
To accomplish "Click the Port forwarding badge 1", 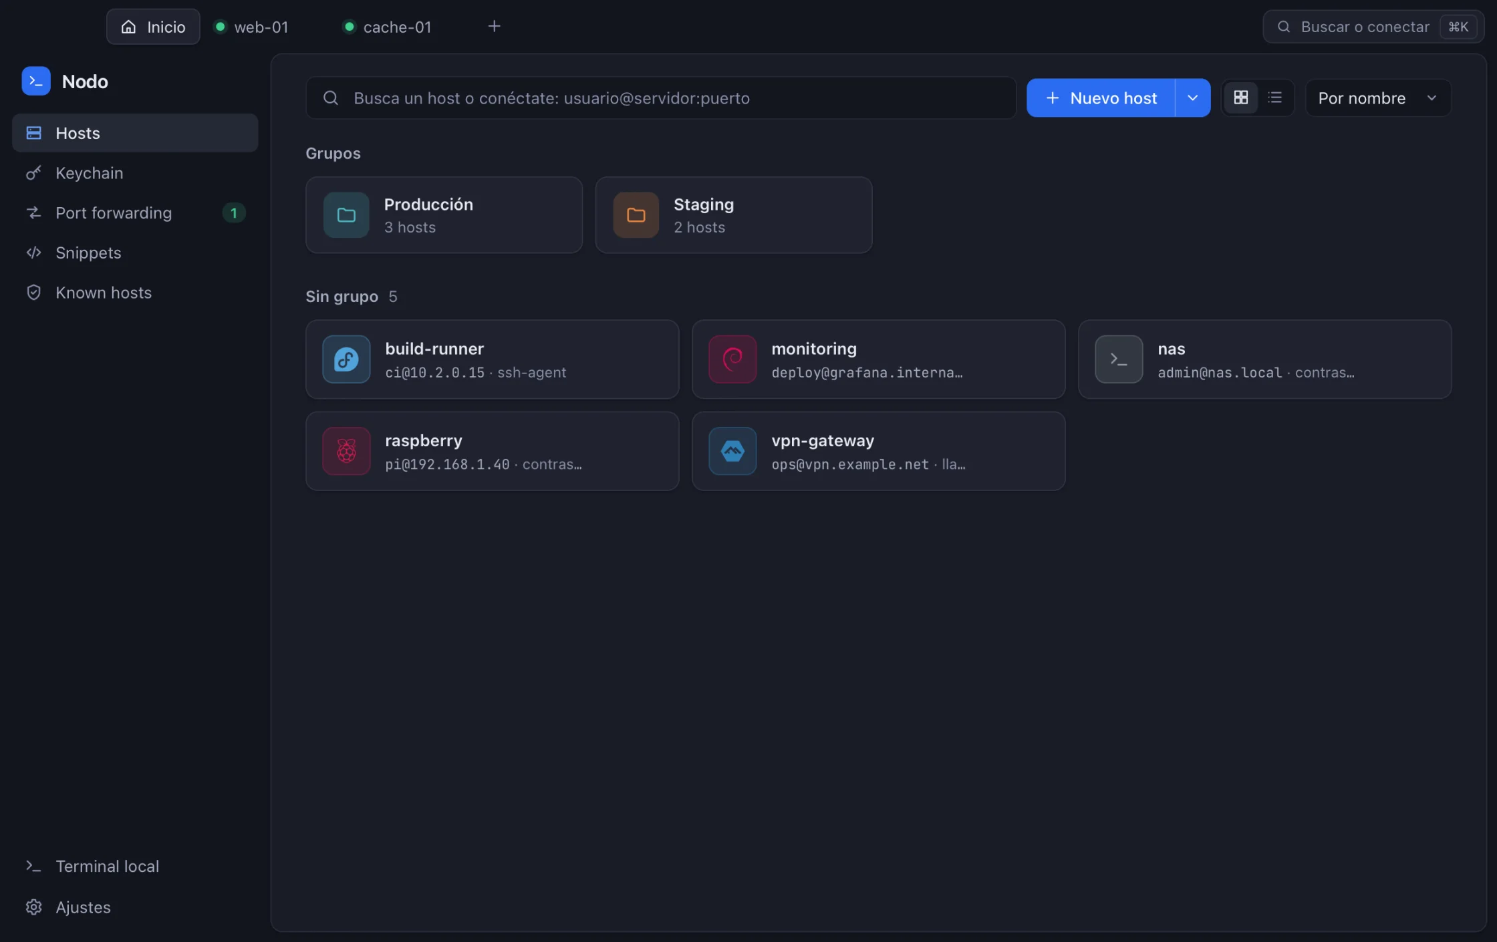I will [x=234, y=213].
